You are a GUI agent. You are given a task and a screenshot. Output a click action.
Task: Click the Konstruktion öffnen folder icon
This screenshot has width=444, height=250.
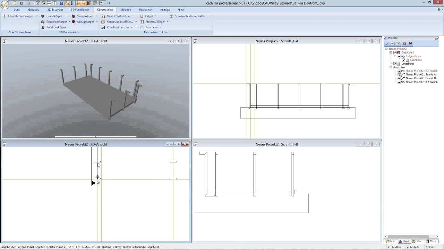click(x=103, y=22)
